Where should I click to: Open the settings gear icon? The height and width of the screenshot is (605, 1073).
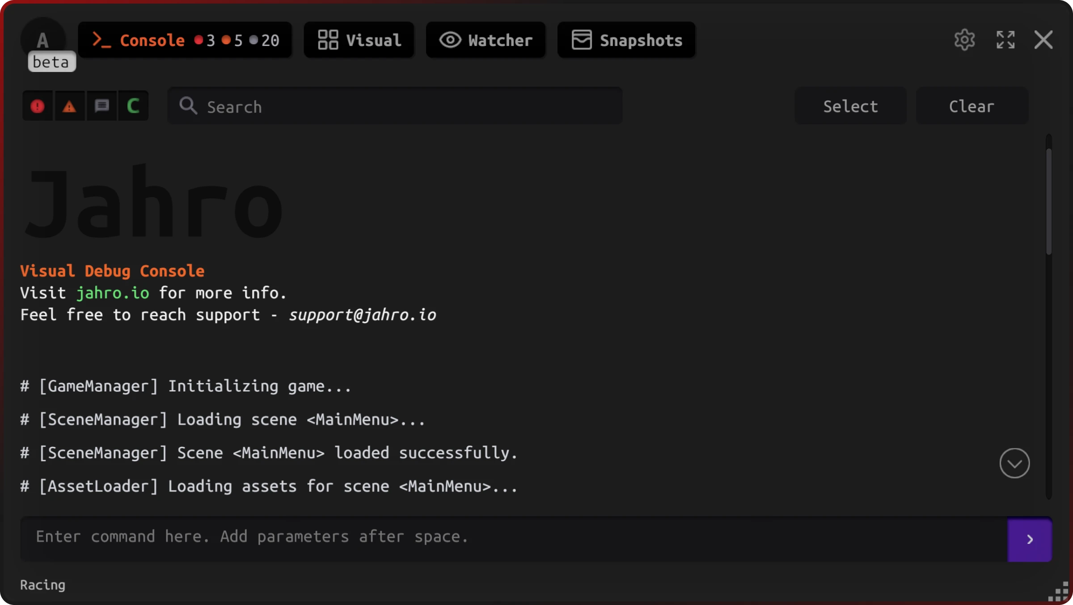(964, 40)
